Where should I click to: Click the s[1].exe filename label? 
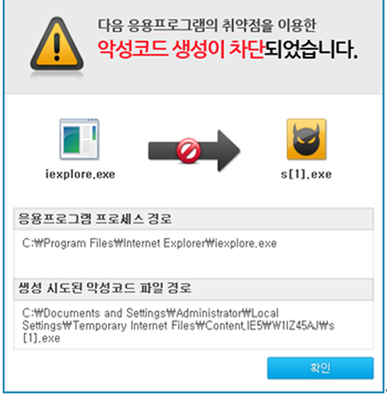tap(307, 175)
